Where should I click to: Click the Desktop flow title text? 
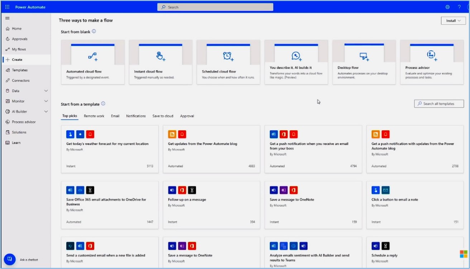pos(348,68)
